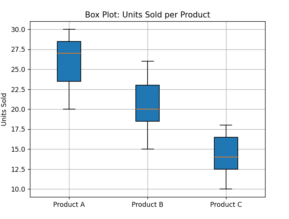The width and height of the screenshot is (289, 219).
Task: Click the top whisker cap of Product A
Action: tap(69, 29)
